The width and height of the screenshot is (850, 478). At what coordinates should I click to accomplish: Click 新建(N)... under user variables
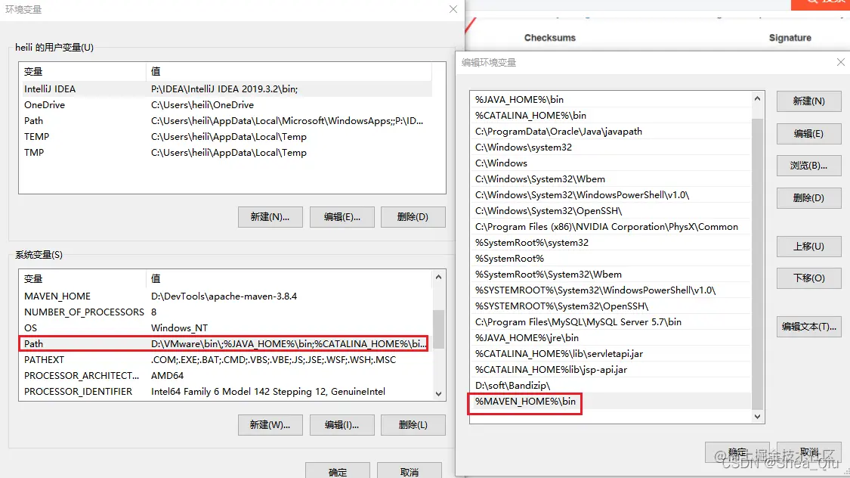point(270,217)
